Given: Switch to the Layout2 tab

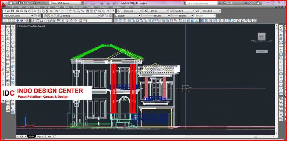Looking at the screenshot, I should coord(50,137).
